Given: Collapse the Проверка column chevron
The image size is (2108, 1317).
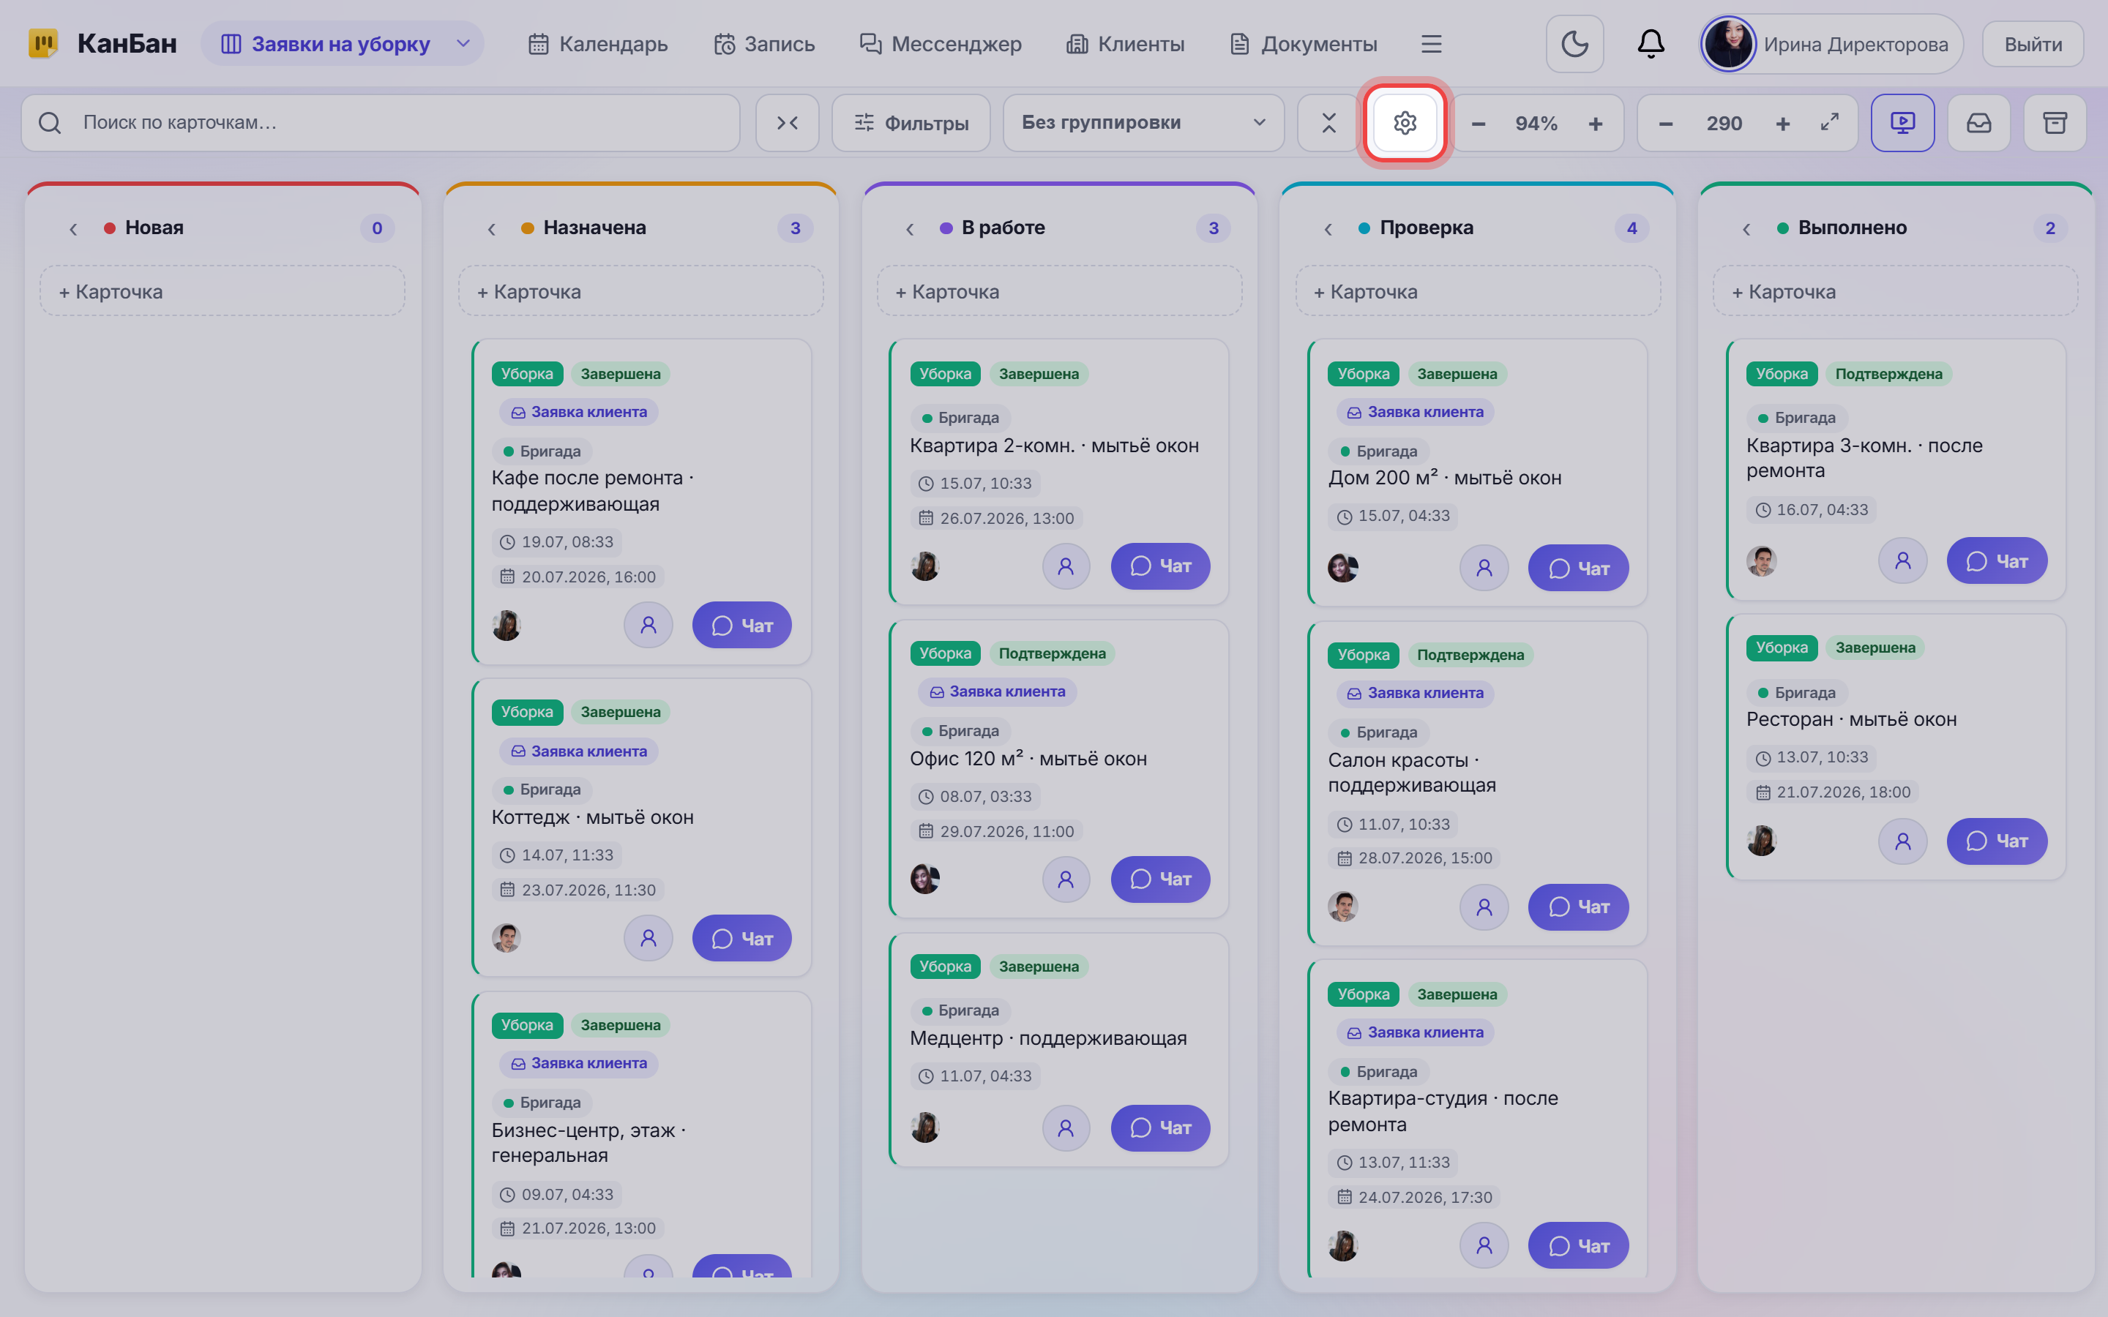Looking at the screenshot, I should pyautogui.click(x=1328, y=228).
